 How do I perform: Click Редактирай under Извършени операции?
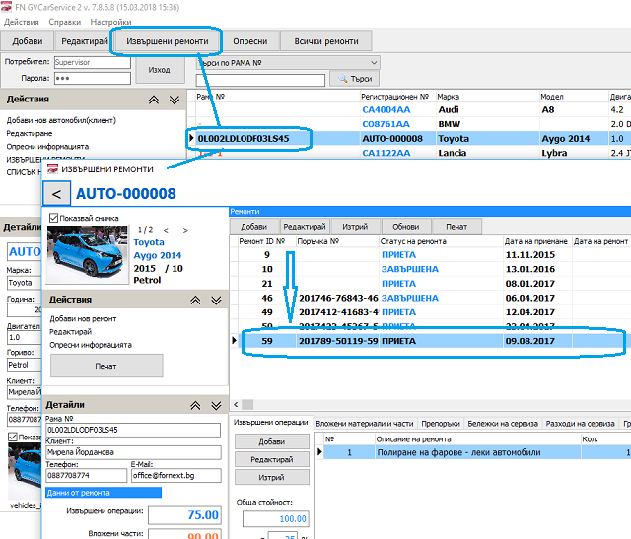[272, 460]
